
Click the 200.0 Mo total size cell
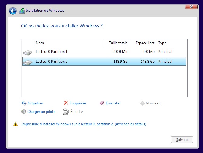coord(120,52)
